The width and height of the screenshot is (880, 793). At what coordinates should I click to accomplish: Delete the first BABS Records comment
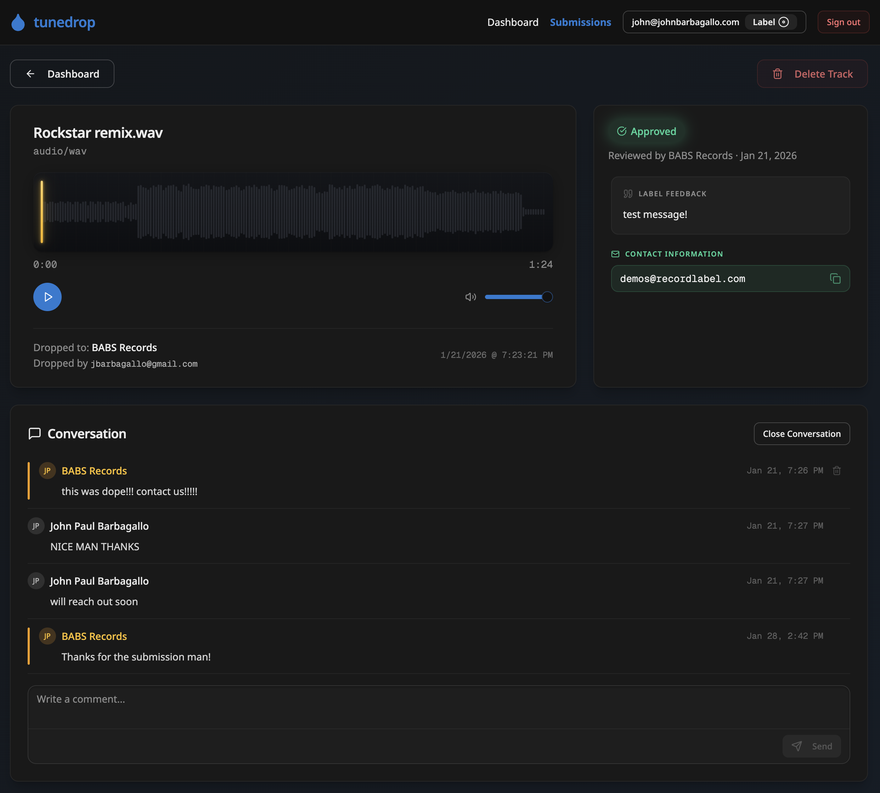pos(836,471)
